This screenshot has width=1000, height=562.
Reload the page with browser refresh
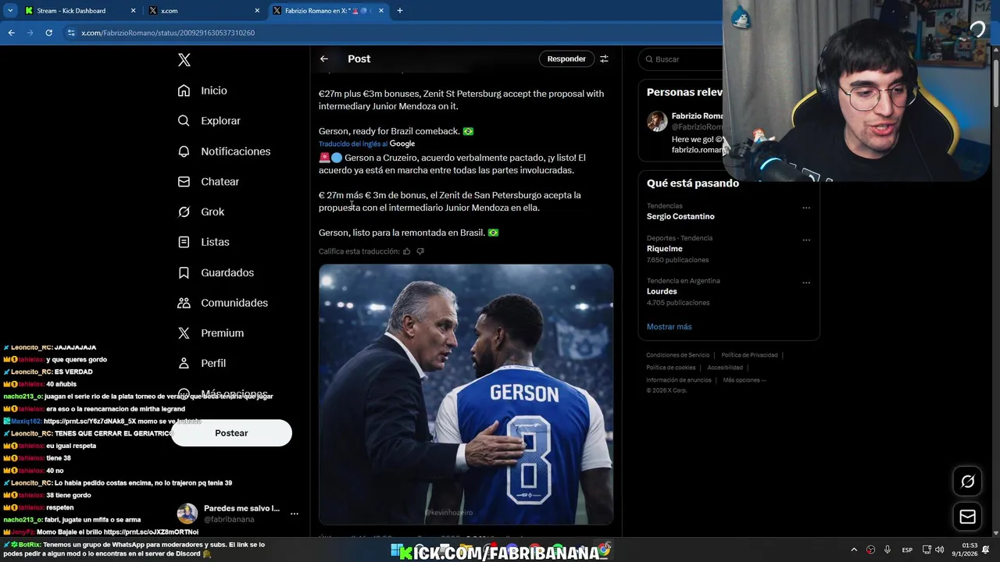tap(48, 33)
